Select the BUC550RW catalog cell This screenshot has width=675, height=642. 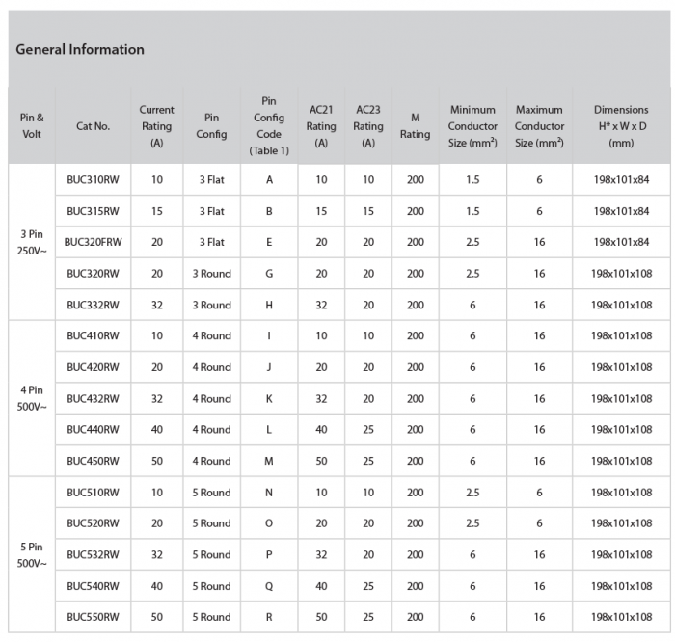click(x=94, y=617)
